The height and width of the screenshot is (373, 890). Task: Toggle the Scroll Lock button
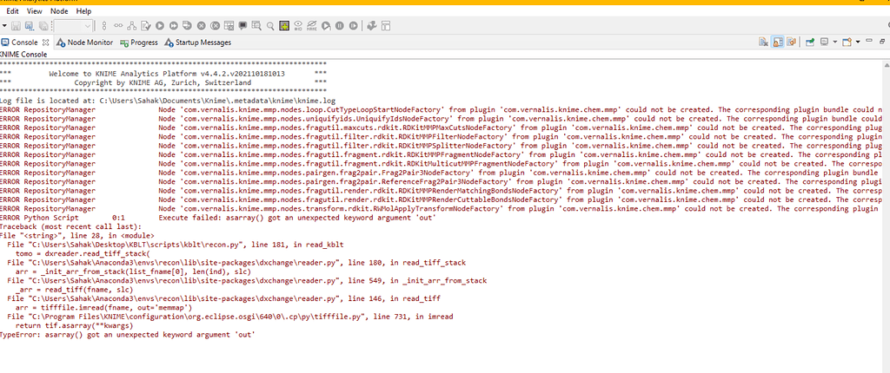coord(777,42)
